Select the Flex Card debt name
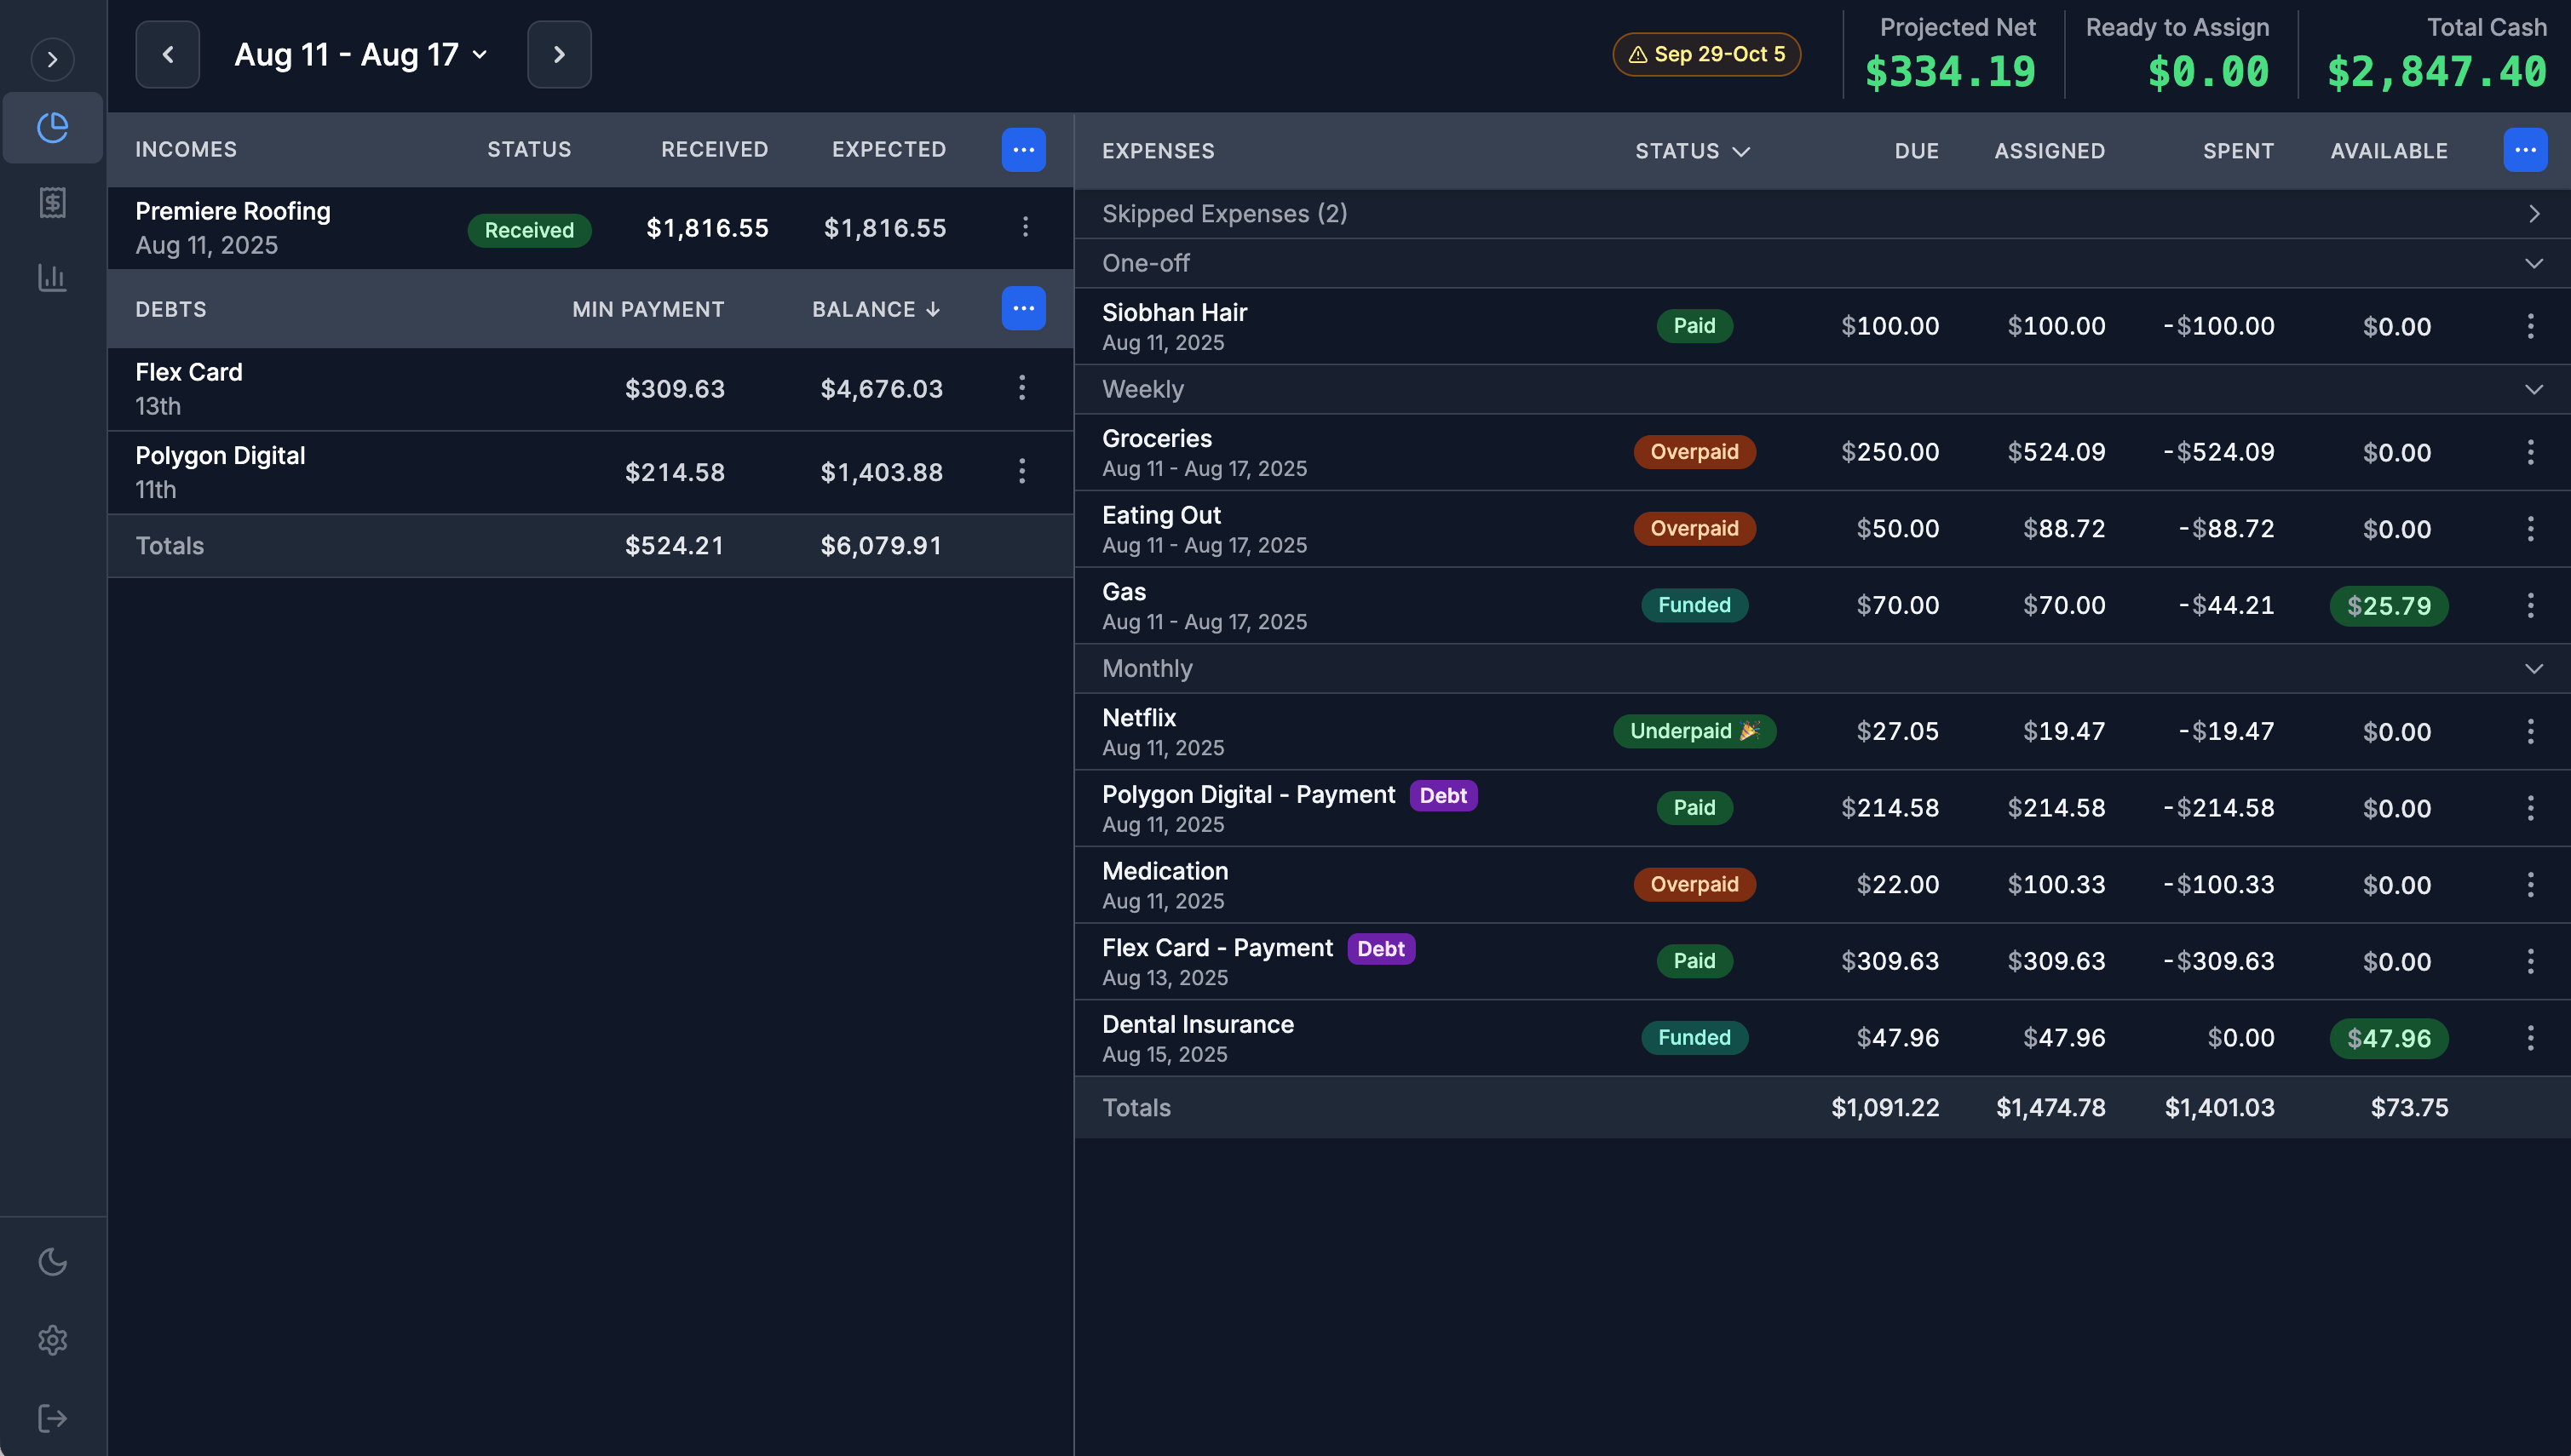2571x1456 pixels. [189, 372]
